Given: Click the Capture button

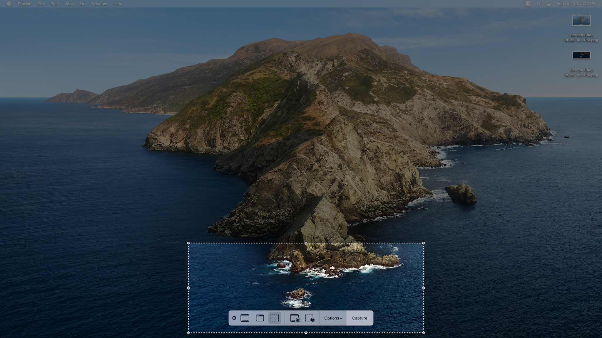Looking at the screenshot, I should click(359, 318).
